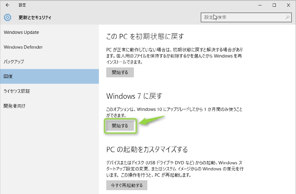Click the 今すぐ再起動する button

click(x=126, y=185)
